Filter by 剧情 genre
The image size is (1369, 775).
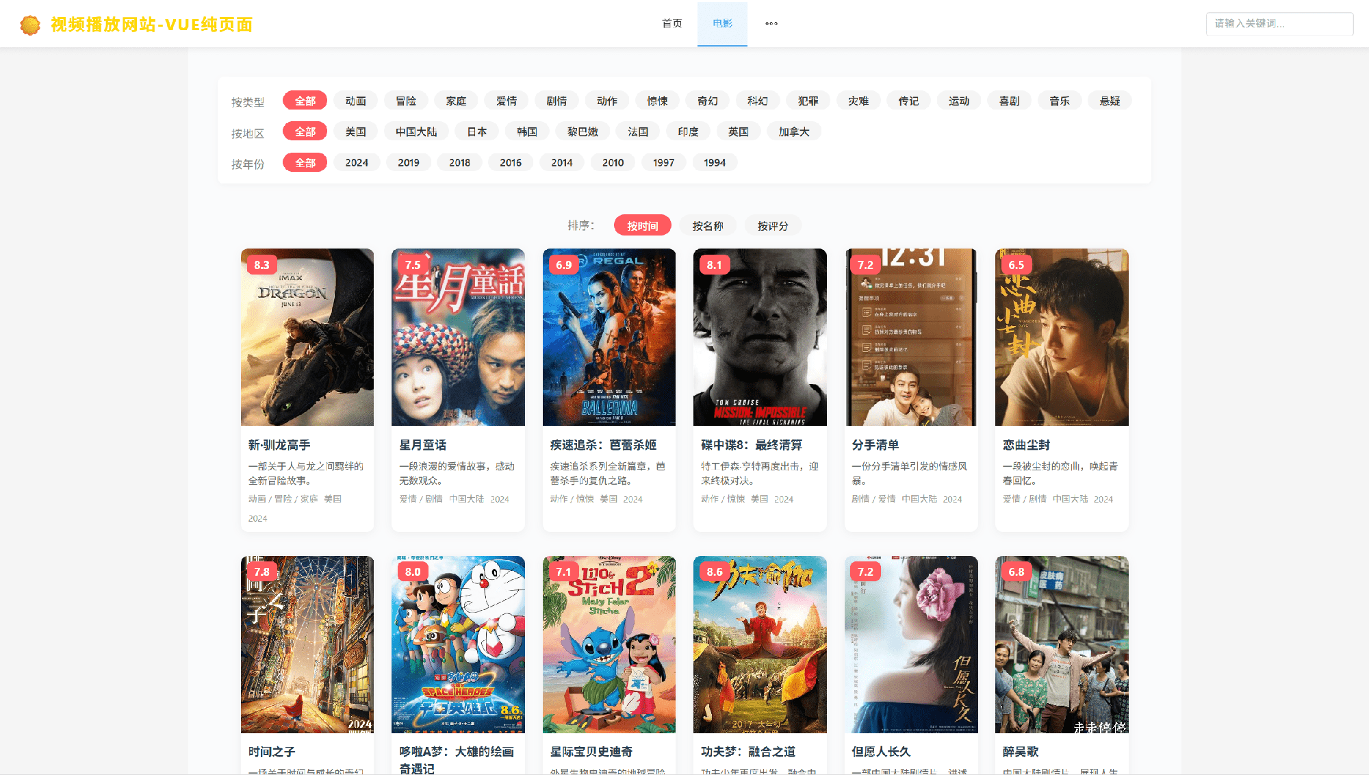[556, 101]
